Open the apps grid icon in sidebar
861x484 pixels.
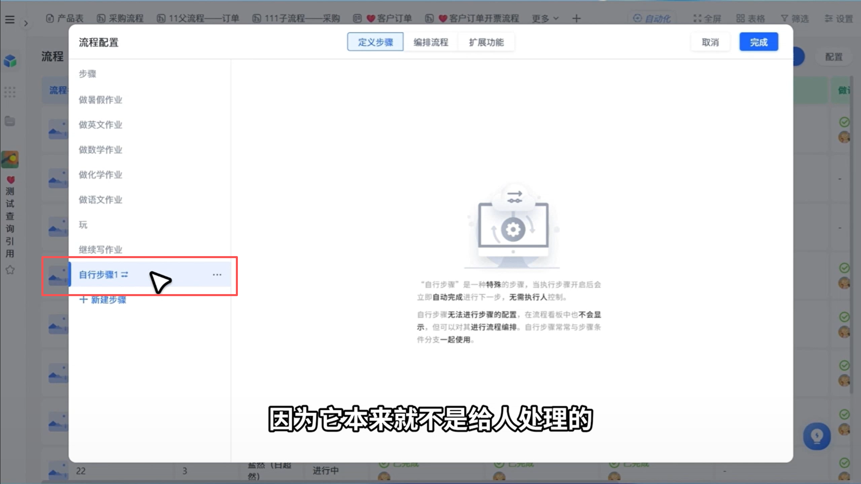(10, 92)
